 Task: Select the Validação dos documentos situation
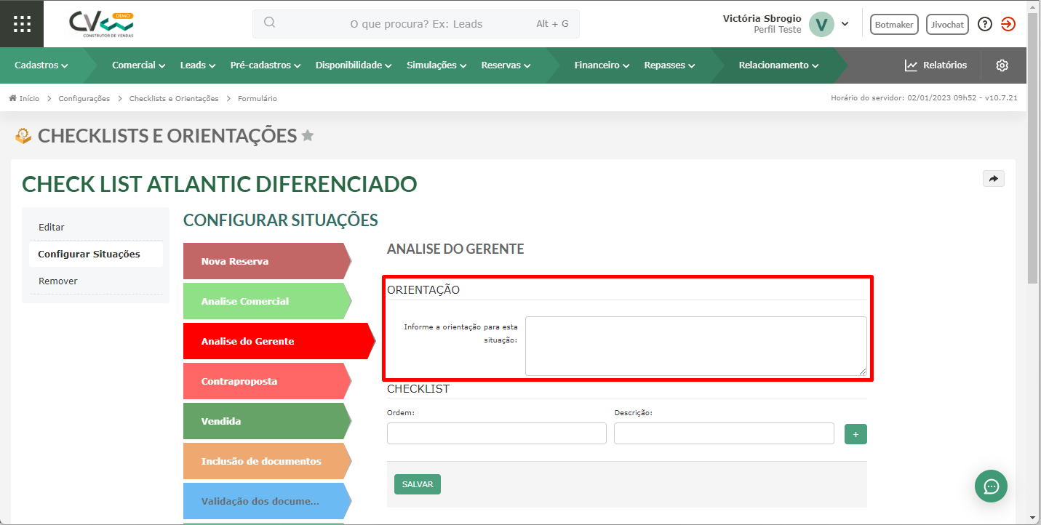267,501
